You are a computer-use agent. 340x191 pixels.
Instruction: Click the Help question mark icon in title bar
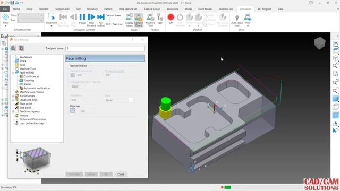pyautogui.click(x=311, y=3)
